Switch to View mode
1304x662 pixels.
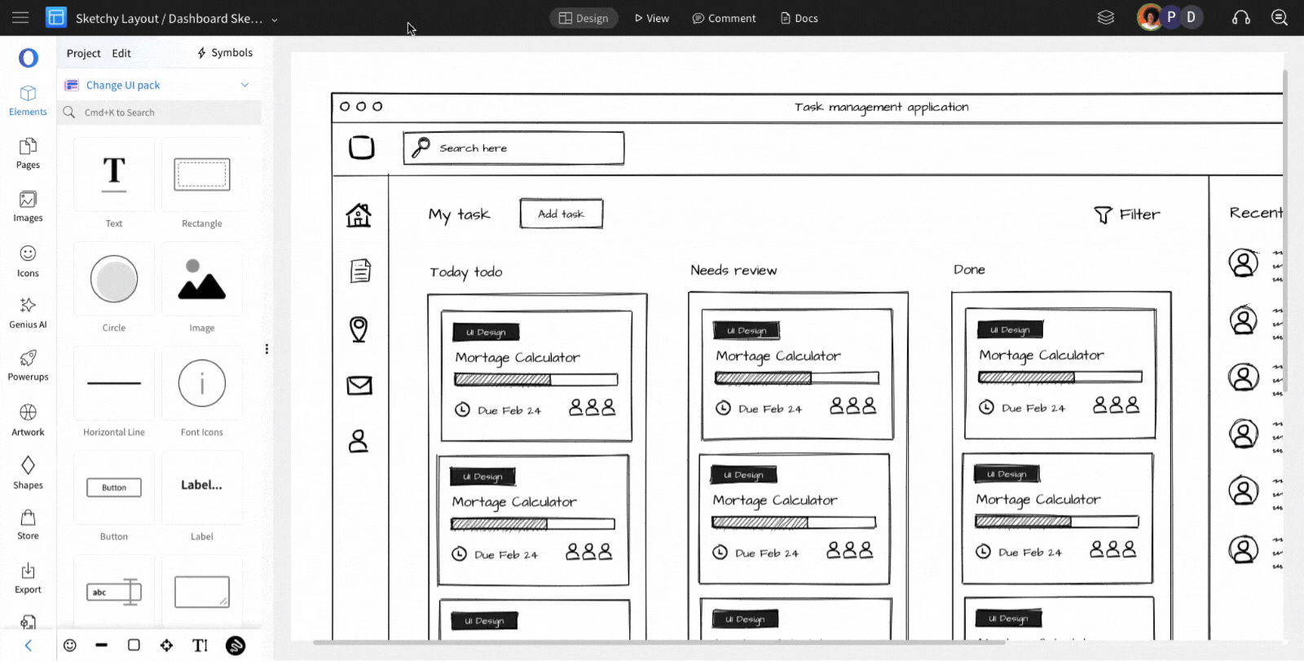[x=651, y=18]
